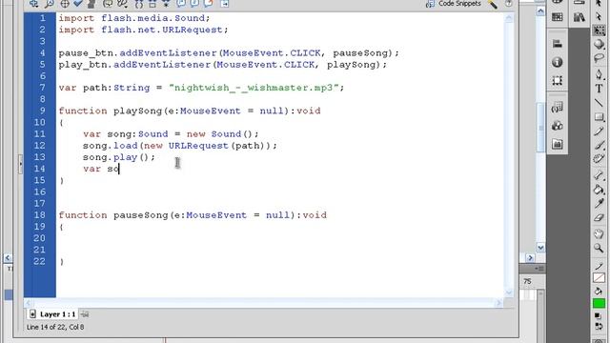This screenshot has height=343, width=610.
Task: Select the Subselection arrow tool
Action: (x=599, y=17)
